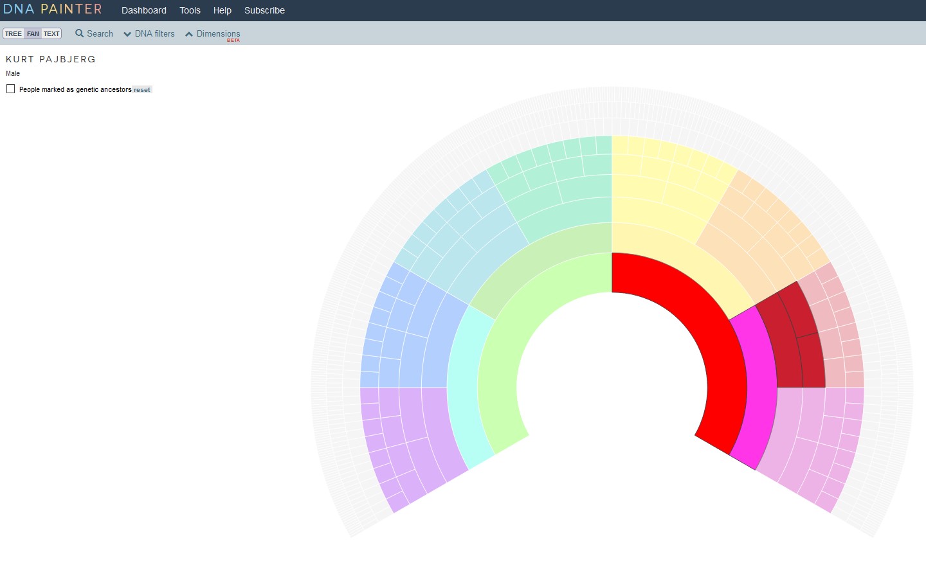Screen dimensions: 926x563
Task: Switch to FAN view
Action: point(33,34)
